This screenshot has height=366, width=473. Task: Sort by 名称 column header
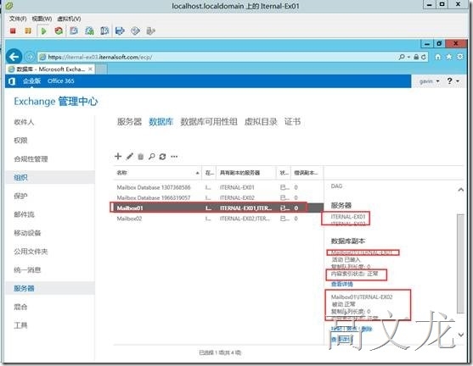[158, 173]
